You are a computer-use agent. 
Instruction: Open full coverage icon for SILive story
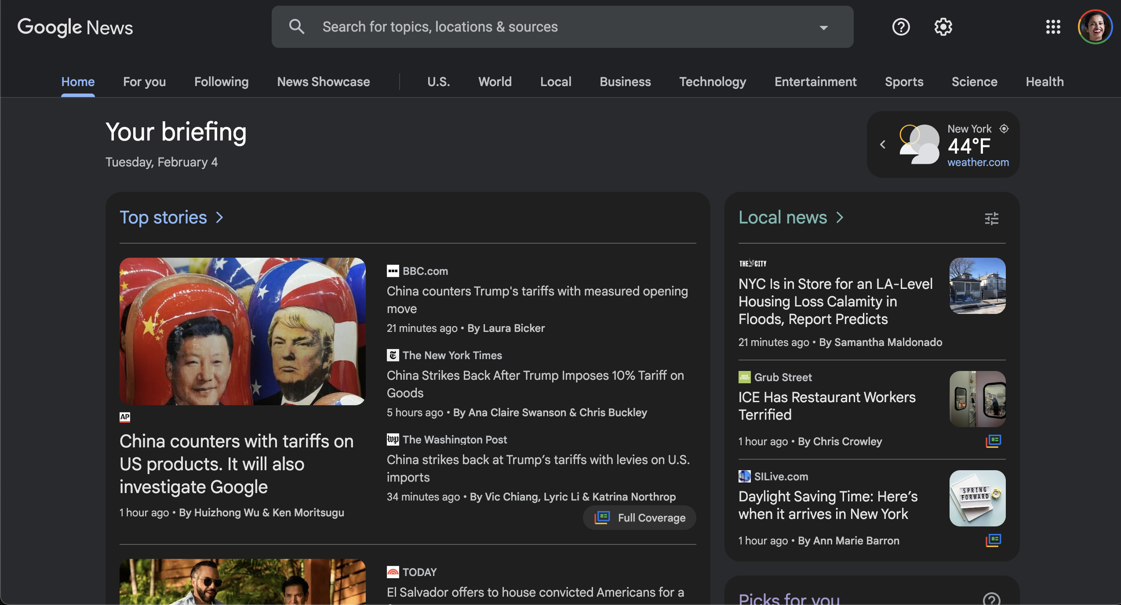(993, 541)
